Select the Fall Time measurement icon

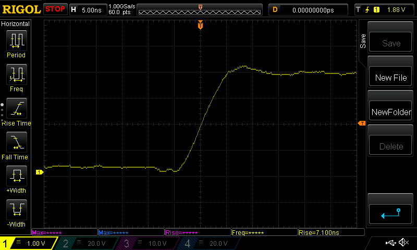(16, 142)
